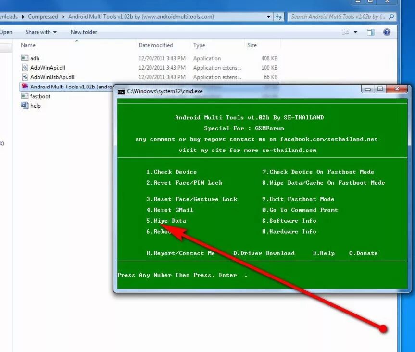Viewport: 415px width, 352px height.
Task: Maximize the cmd.exe window
Action: tap(380, 89)
